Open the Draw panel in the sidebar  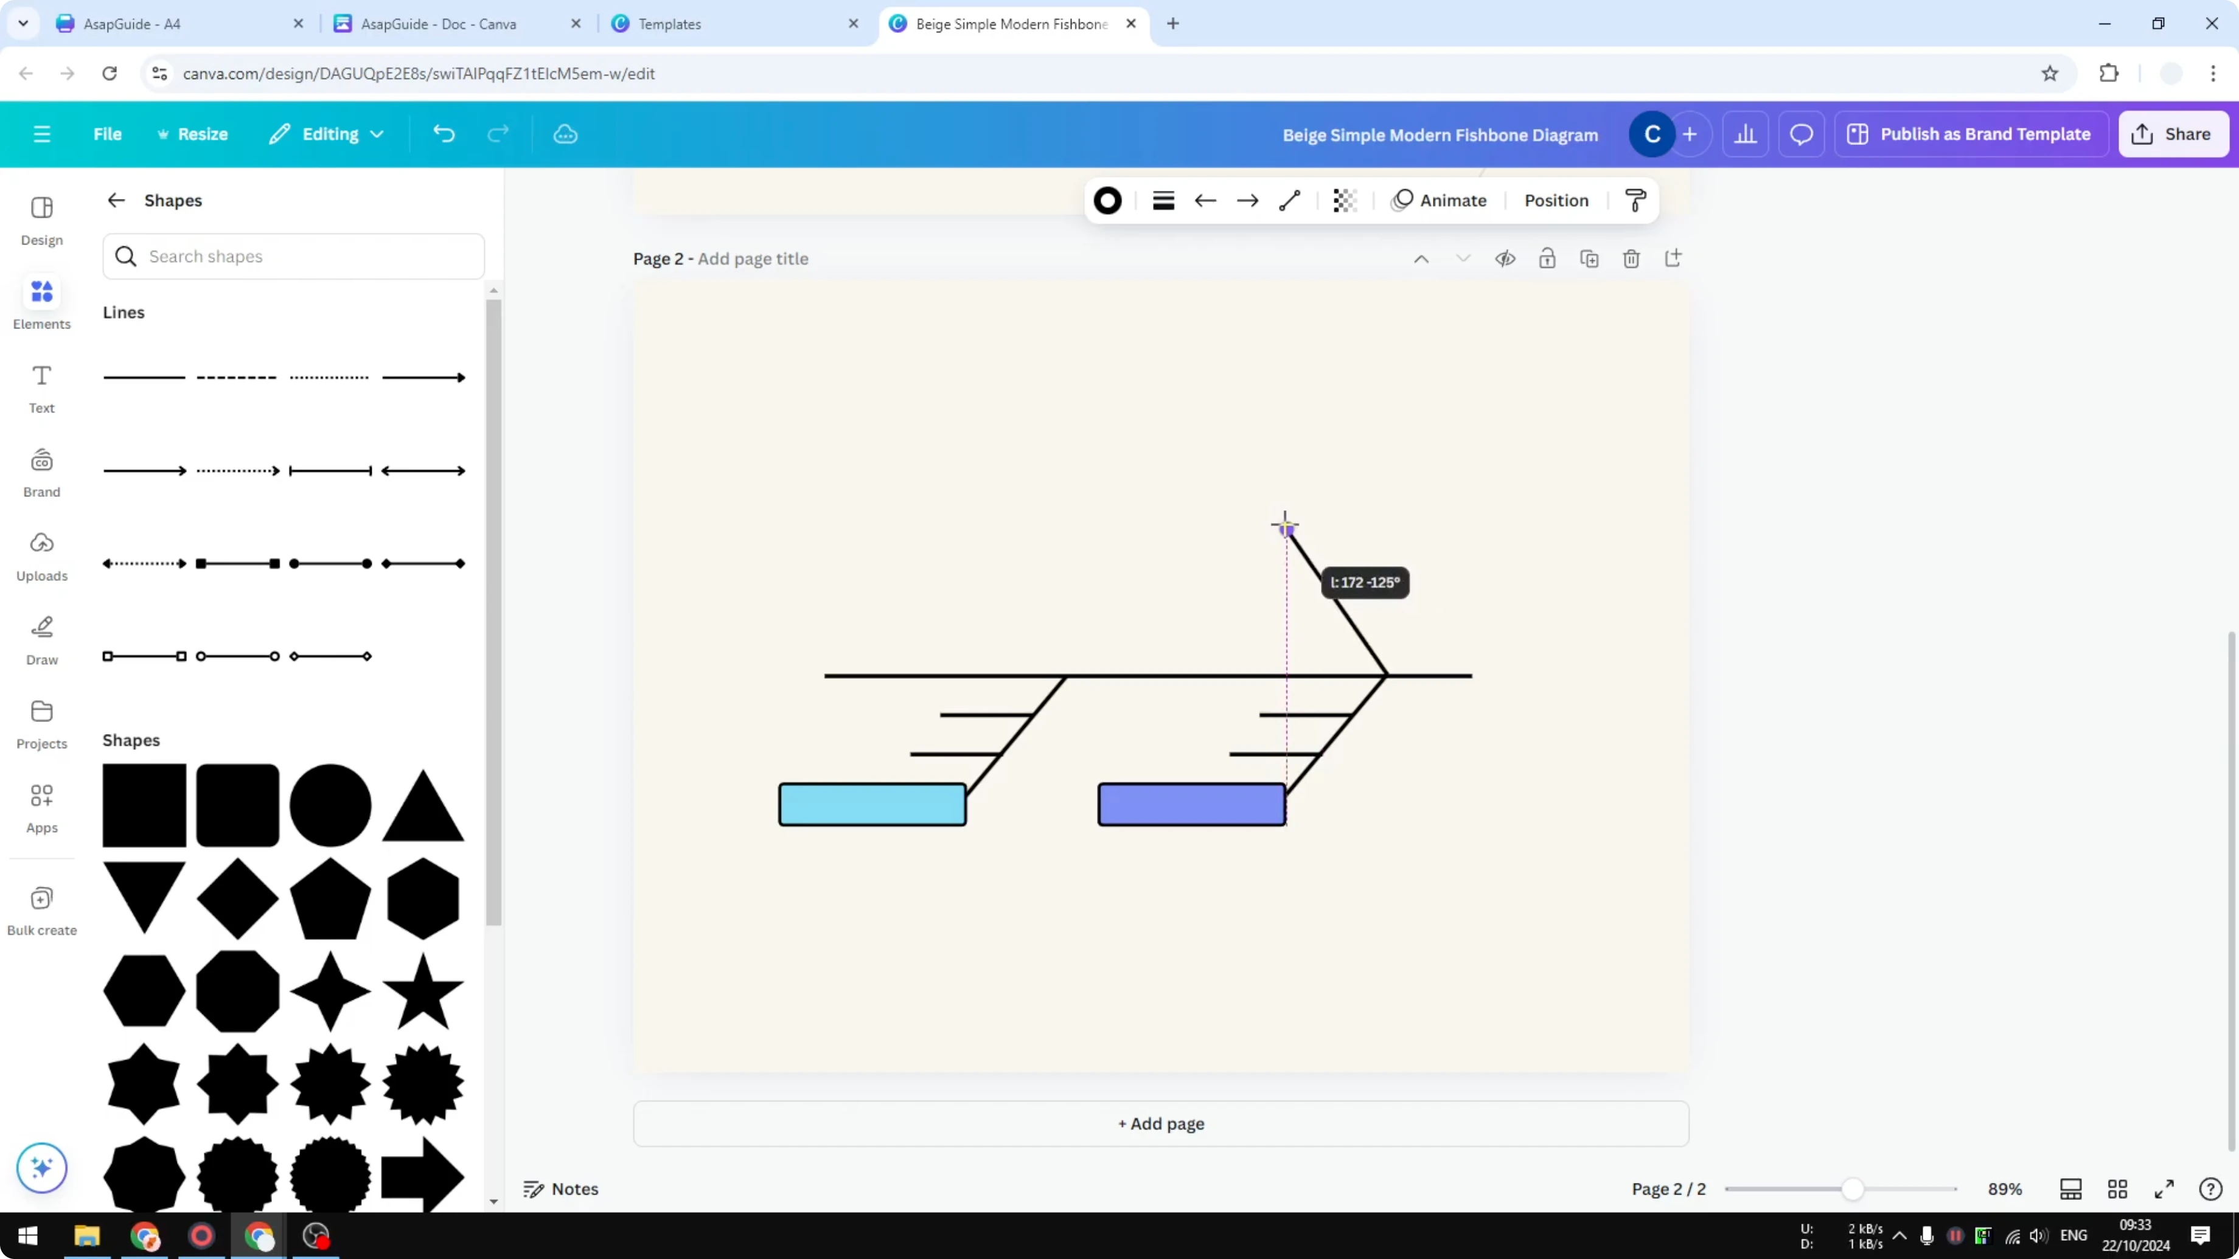(41, 639)
